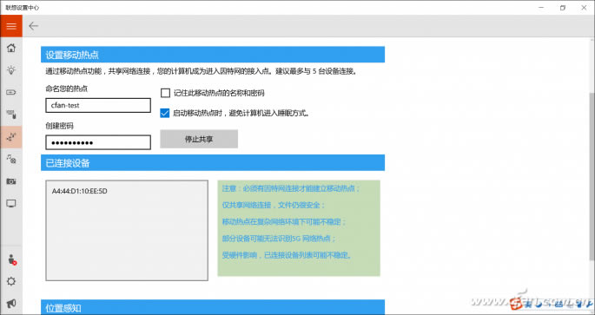Select the display monitor icon in sidebar
The height and width of the screenshot is (315, 595).
pos(11,204)
